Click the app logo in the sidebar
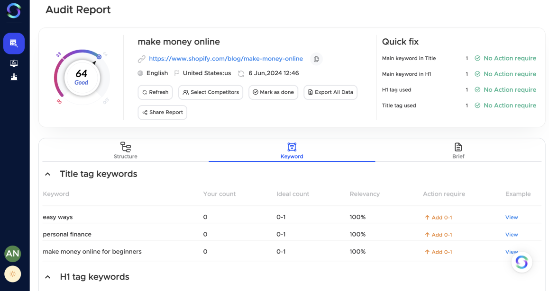549x291 pixels. click(x=14, y=11)
